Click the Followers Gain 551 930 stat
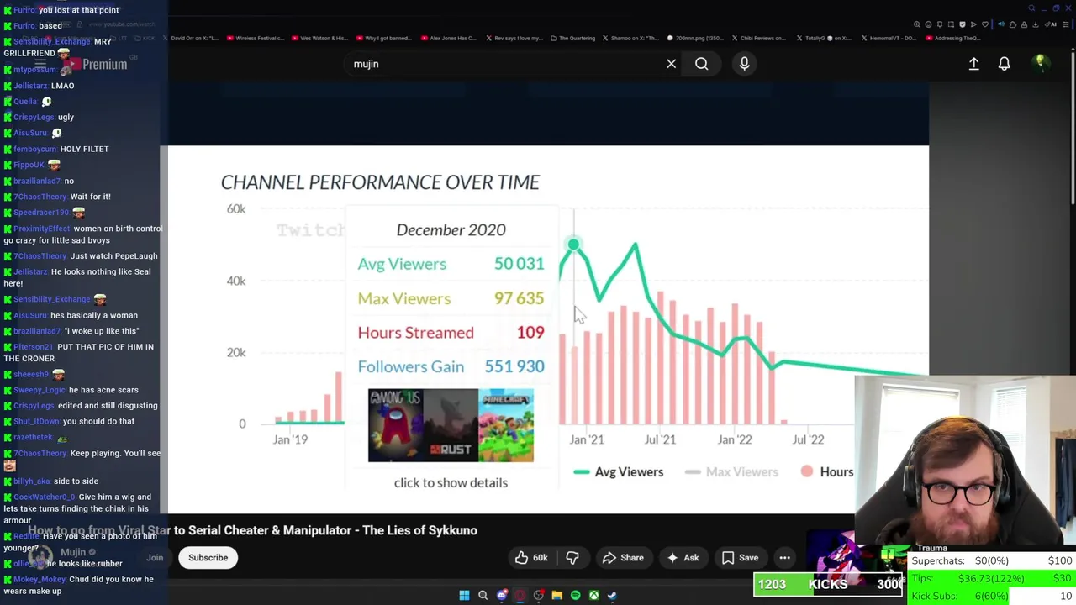The image size is (1076, 605). (x=451, y=366)
